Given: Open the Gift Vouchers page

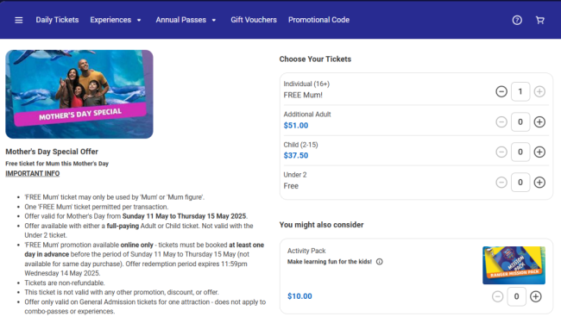Looking at the screenshot, I should point(254,20).
